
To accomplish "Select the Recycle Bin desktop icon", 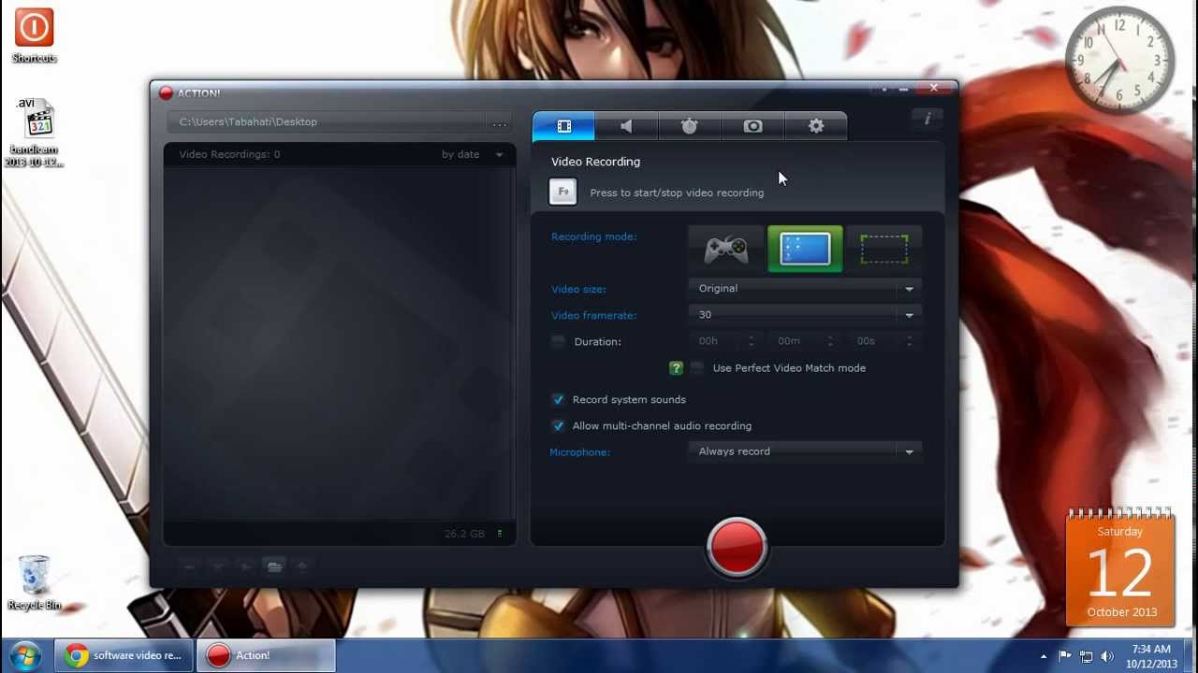I will [35, 583].
